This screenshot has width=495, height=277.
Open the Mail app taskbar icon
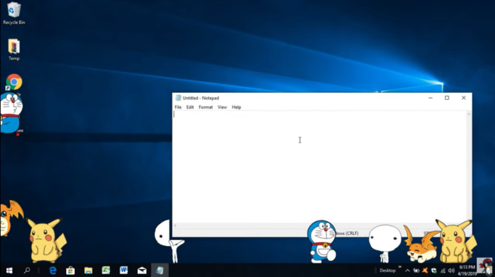coord(142,271)
